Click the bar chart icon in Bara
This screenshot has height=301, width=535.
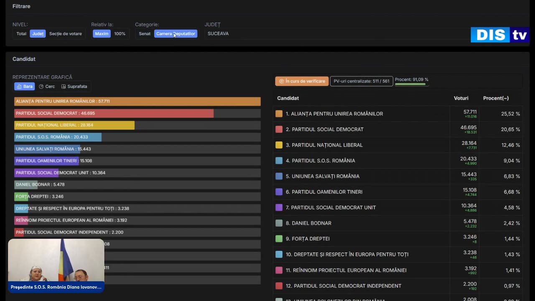point(19,87)
